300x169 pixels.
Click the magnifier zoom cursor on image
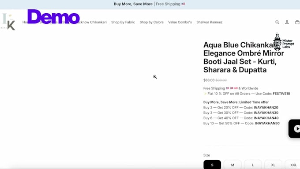point(155,77)
